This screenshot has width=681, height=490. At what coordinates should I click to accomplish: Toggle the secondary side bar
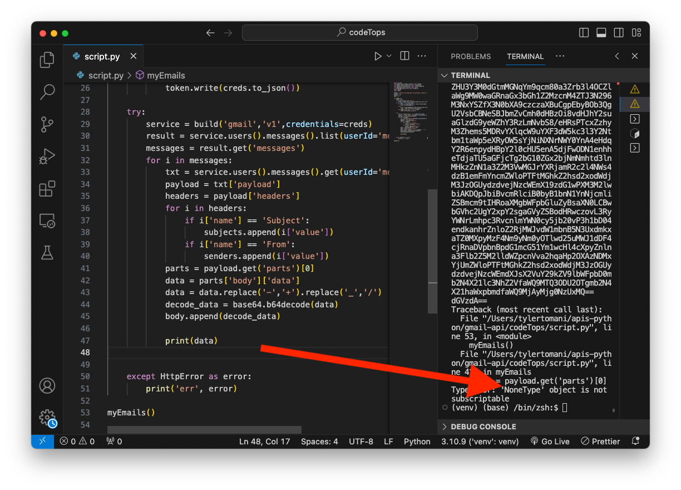click(618, 33)
